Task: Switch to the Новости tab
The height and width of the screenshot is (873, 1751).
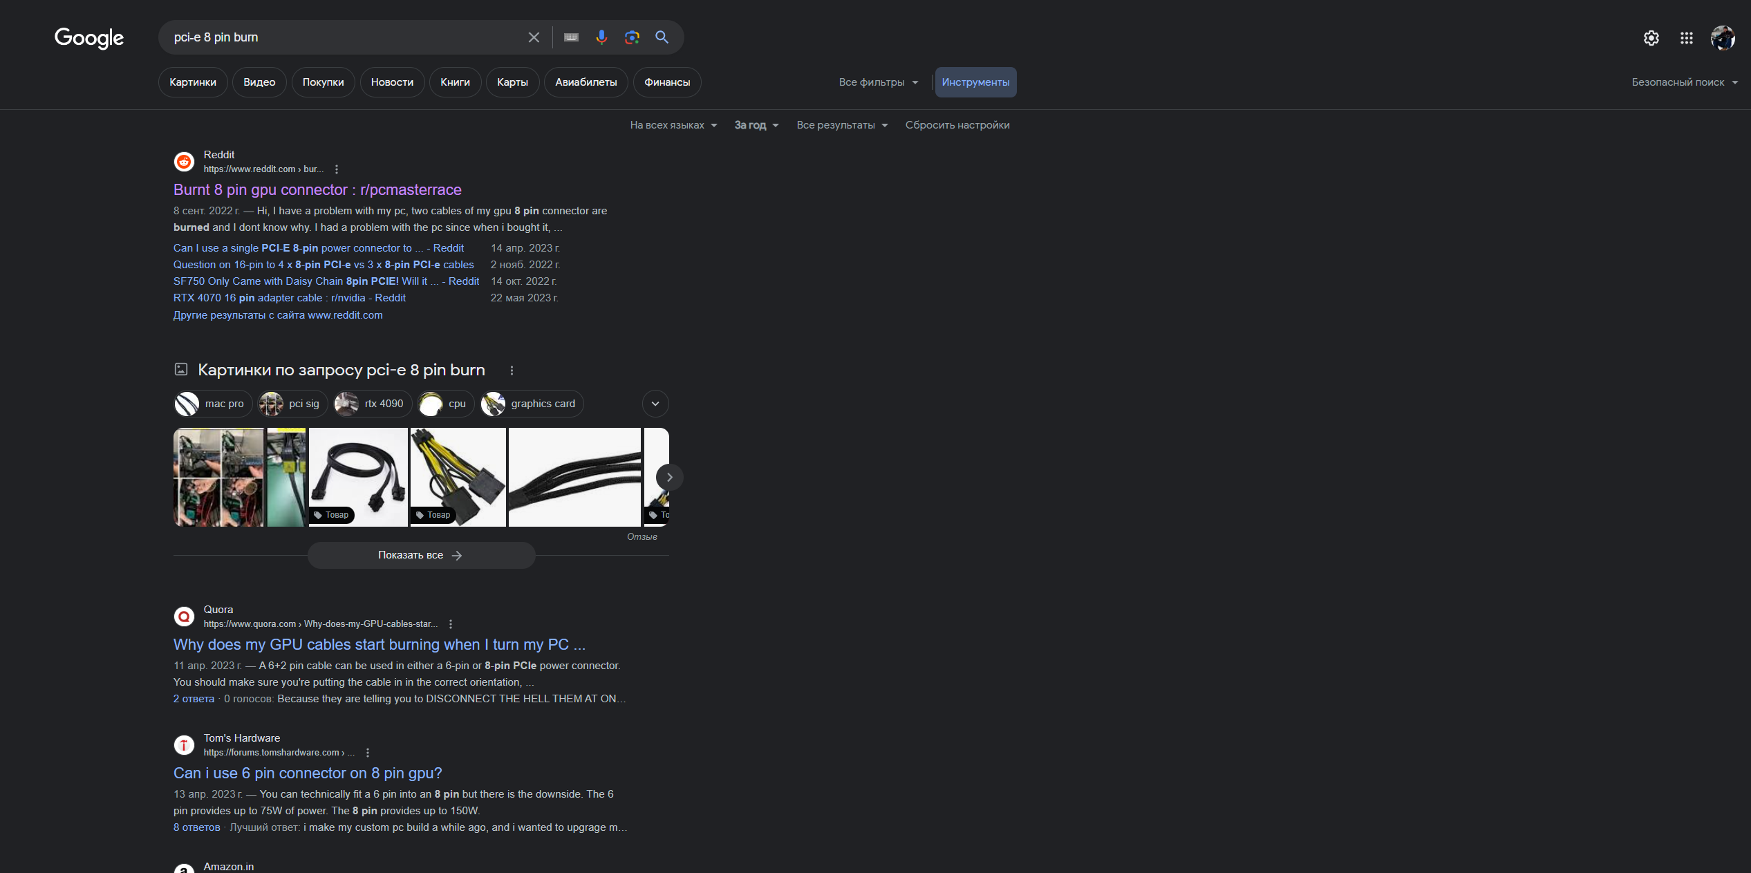Action: pos(392,82)
